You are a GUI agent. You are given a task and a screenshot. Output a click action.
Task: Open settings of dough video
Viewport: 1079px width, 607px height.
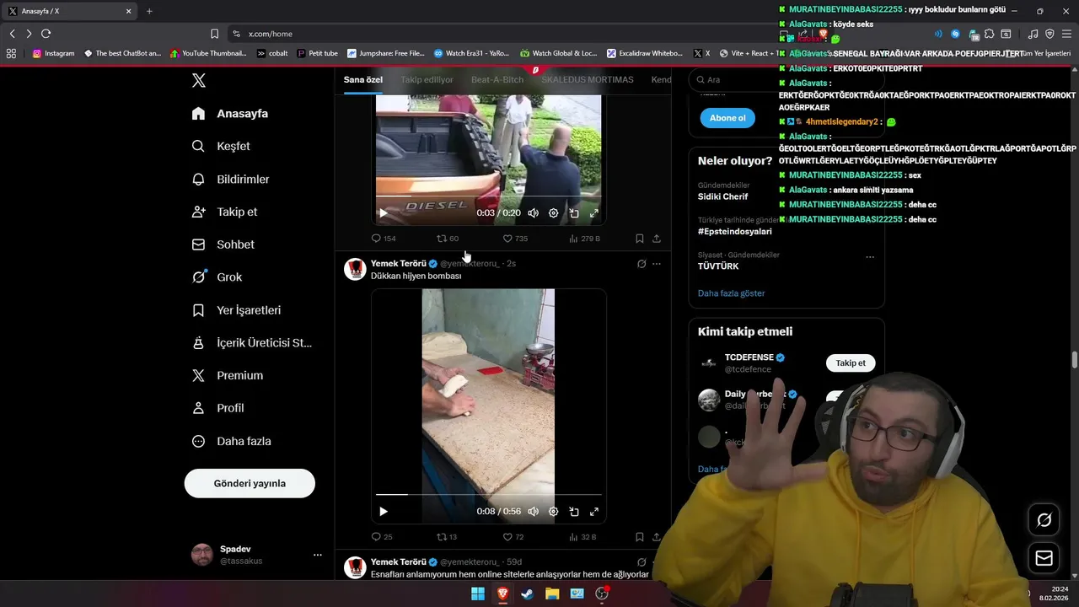(553, 512)
